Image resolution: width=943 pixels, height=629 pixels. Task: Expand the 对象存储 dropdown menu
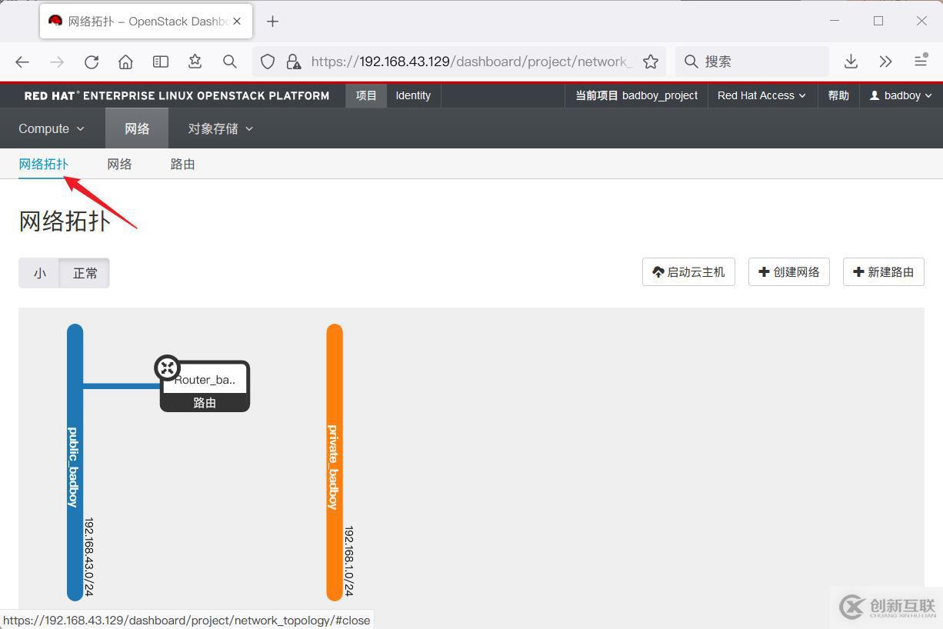220,128
